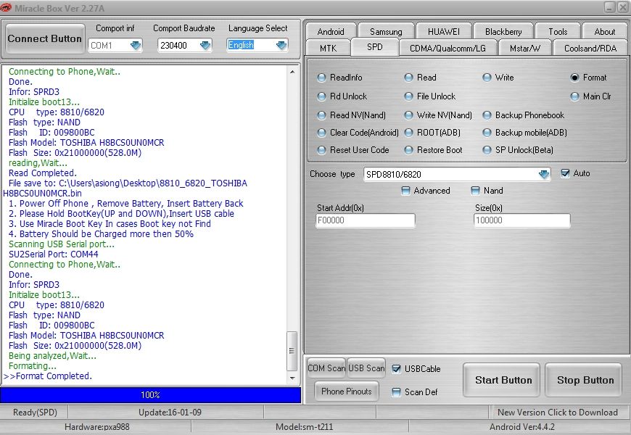Screen dimensions: 631x435
Task: Enable the Scan Def checkbox
Action: pos(396,392)
